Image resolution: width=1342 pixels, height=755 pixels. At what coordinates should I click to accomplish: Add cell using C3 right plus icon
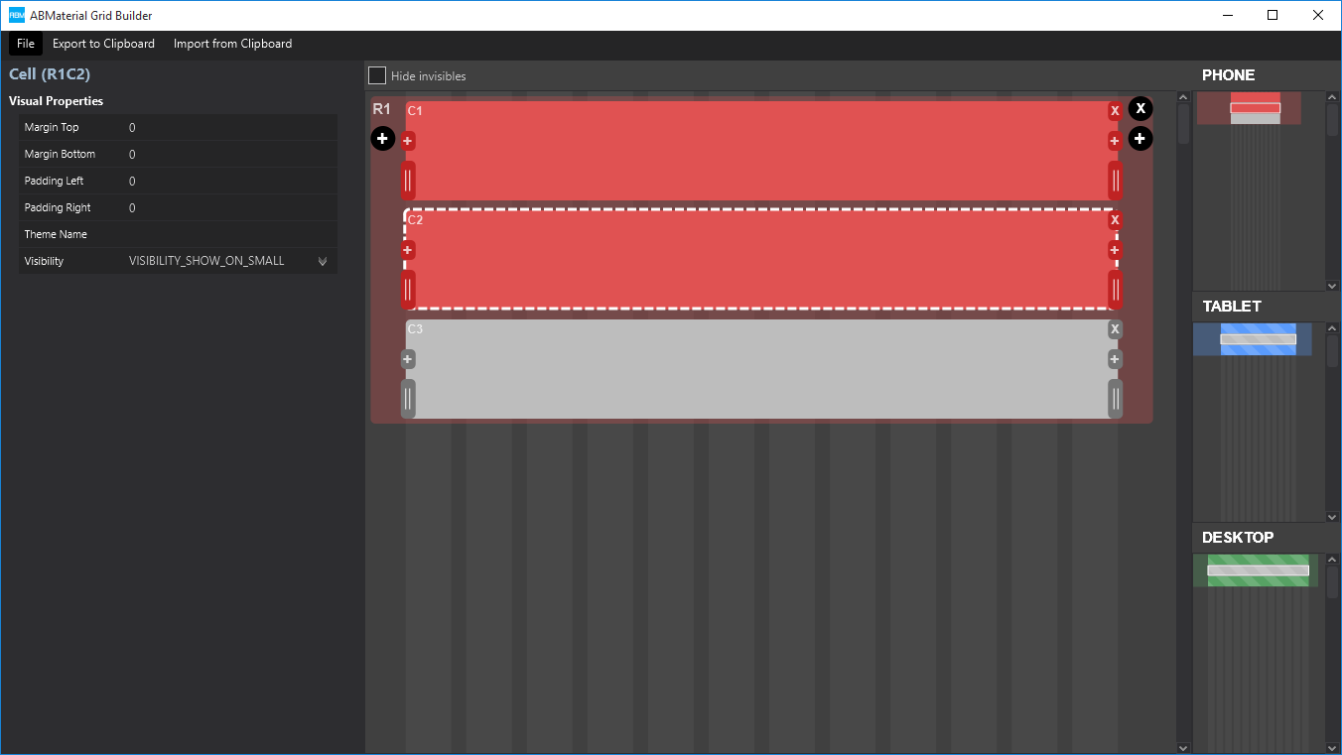click(x=1115, y=359)
